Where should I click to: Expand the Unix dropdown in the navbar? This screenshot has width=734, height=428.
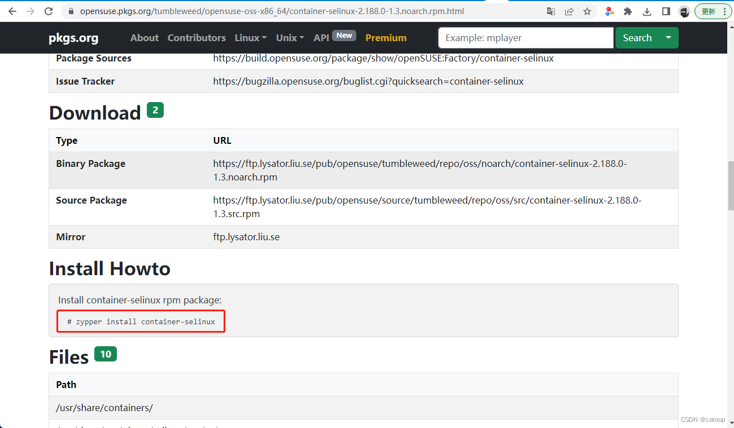[x=289, y=38]
